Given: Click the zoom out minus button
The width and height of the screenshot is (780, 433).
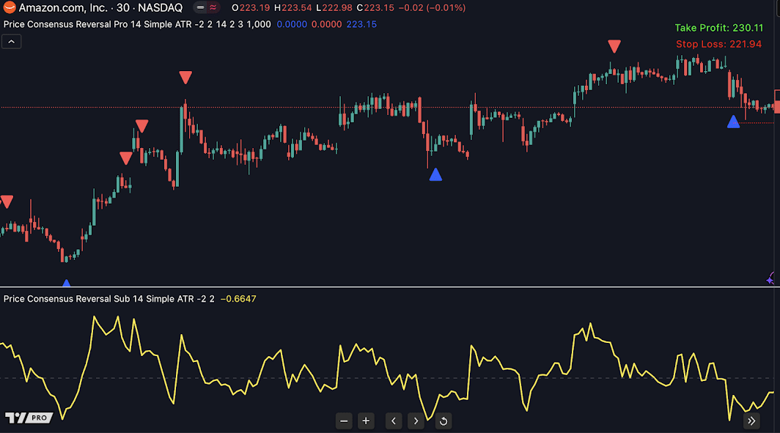Looking at the screenshot, I should point(345,421).
